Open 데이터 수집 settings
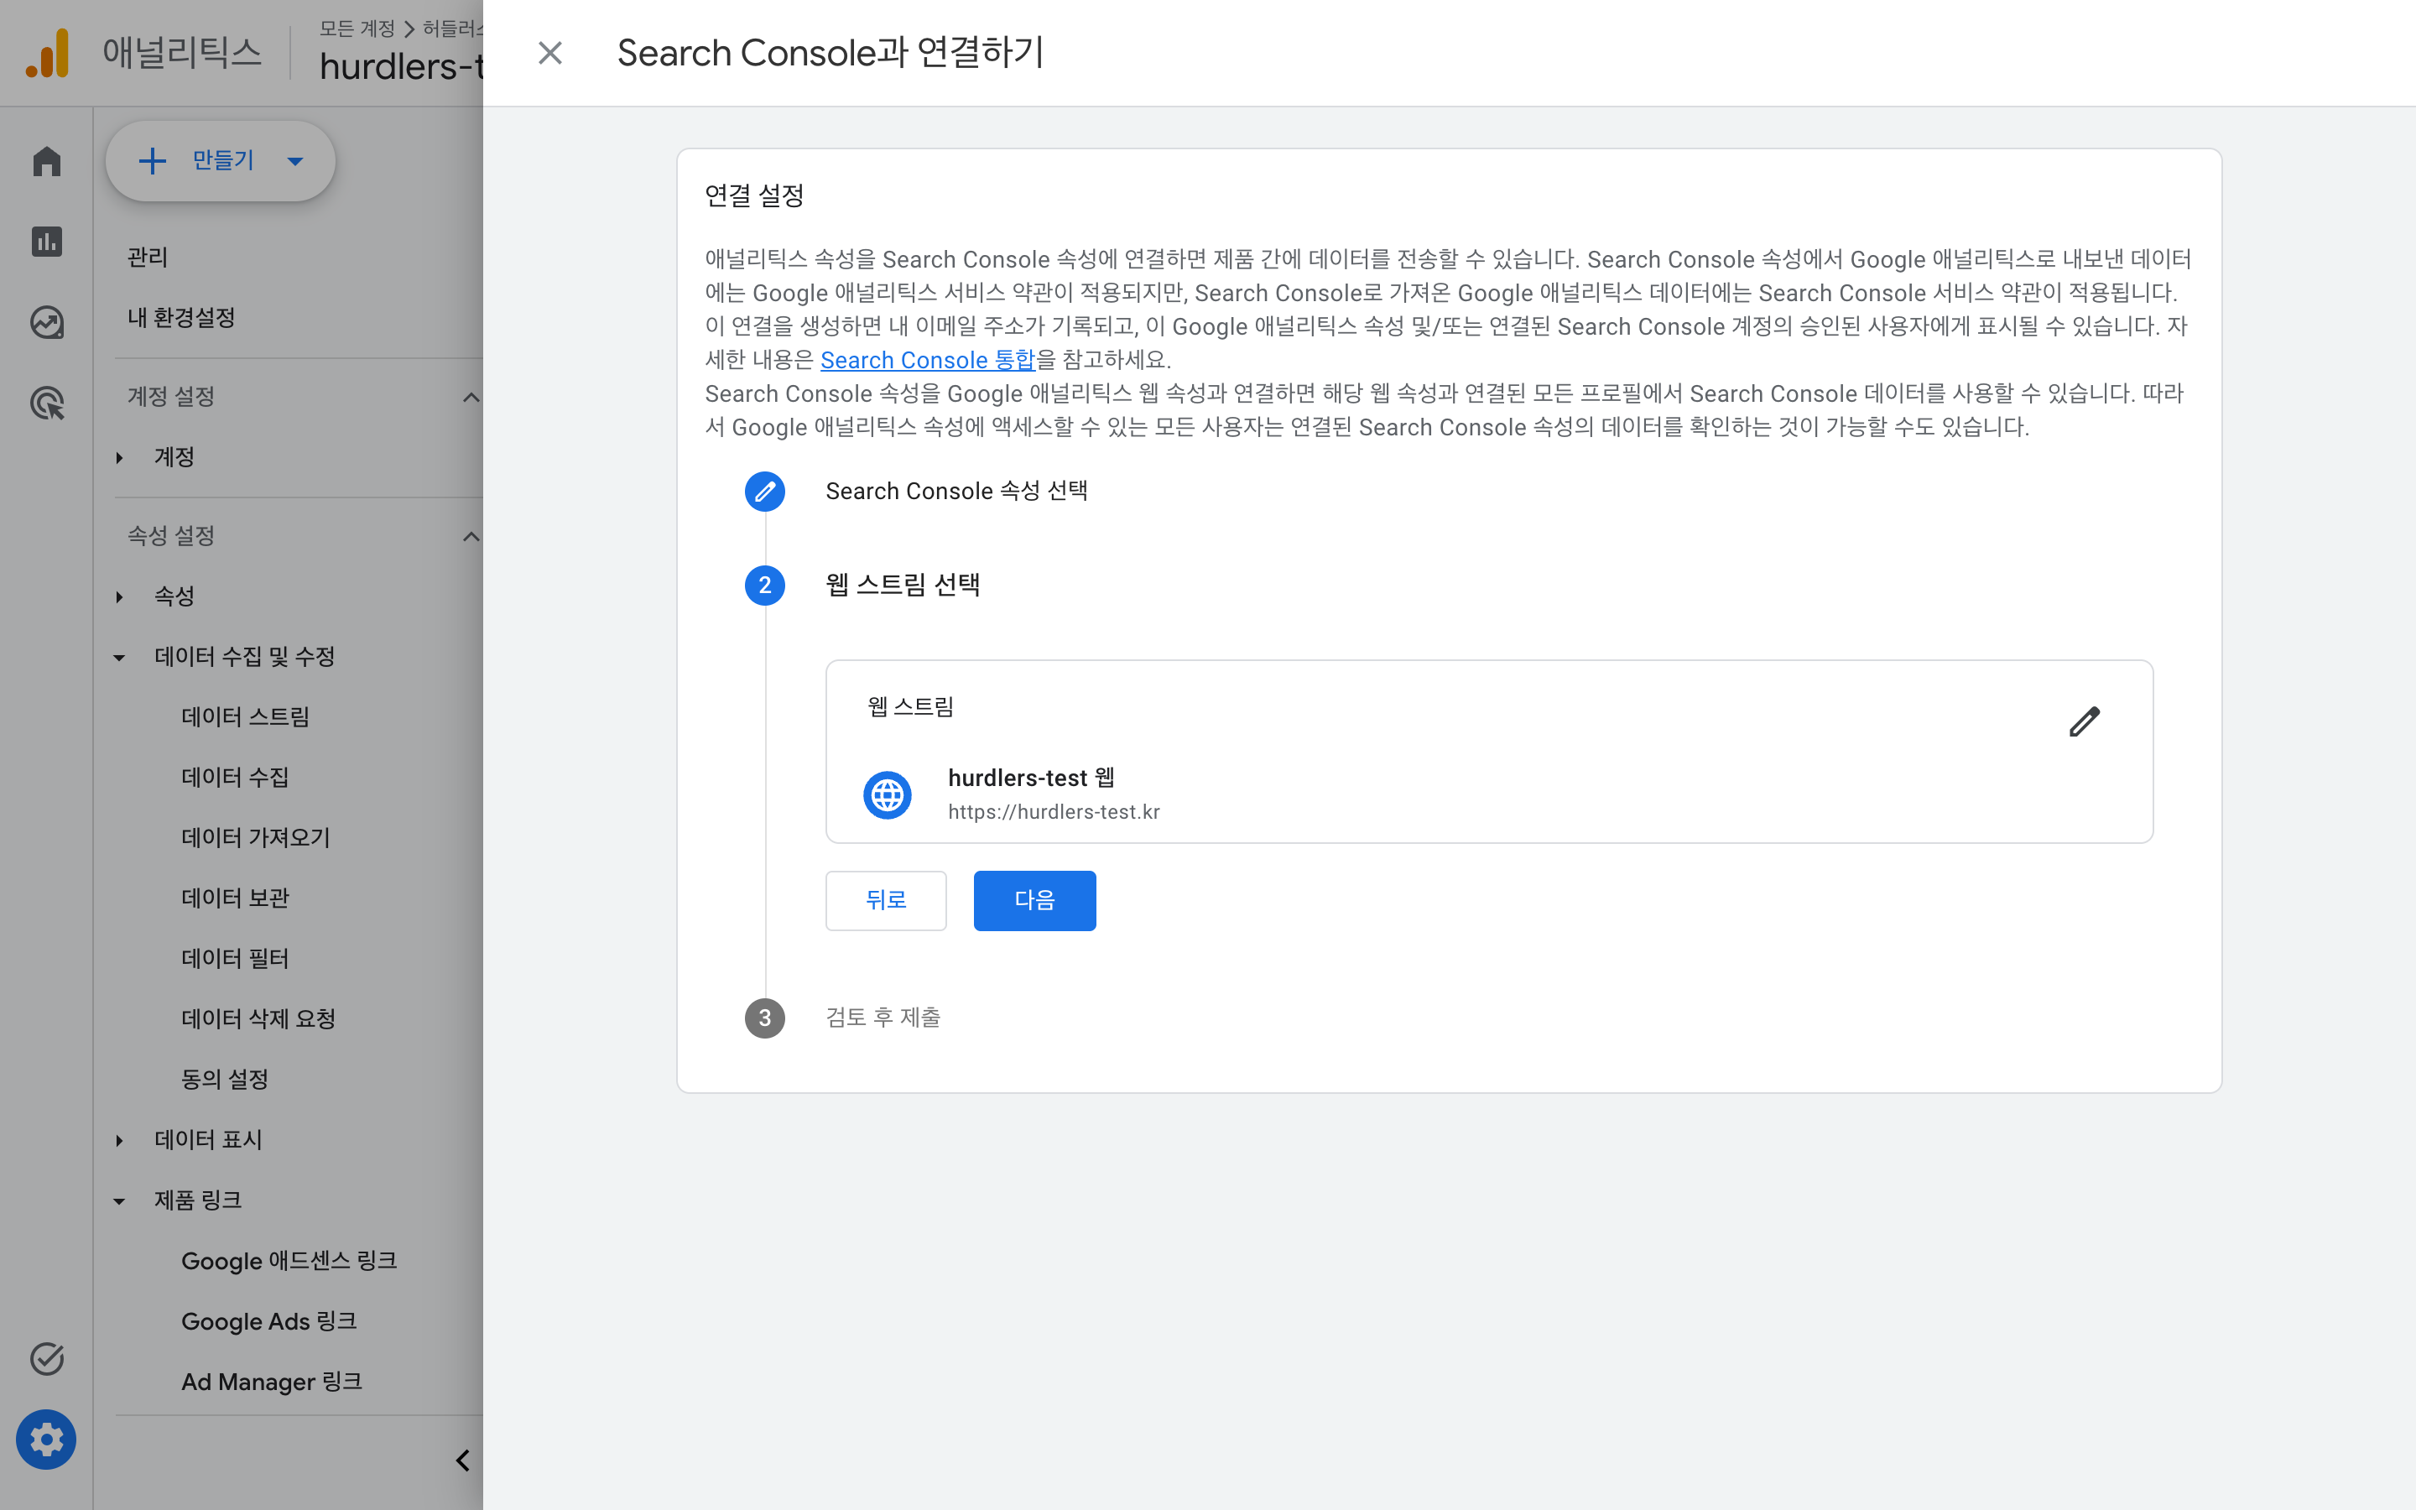Screen dimensions: 2416x1510 coord(235,777)
